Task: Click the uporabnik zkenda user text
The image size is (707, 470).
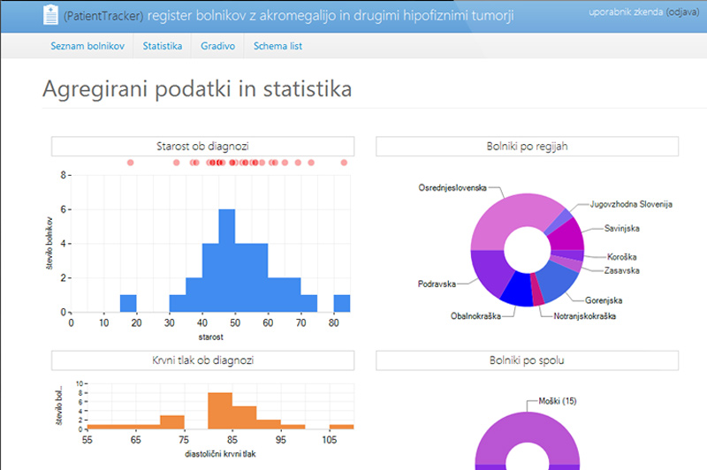Action: (x=626, y=12)
